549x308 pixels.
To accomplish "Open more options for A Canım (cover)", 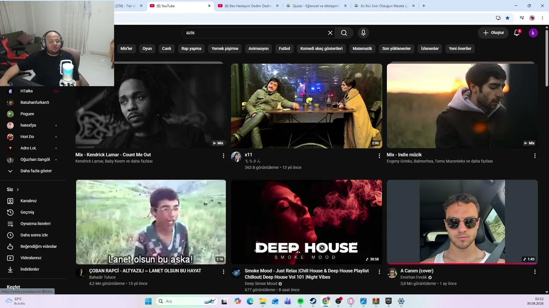I will pos(535,272).
